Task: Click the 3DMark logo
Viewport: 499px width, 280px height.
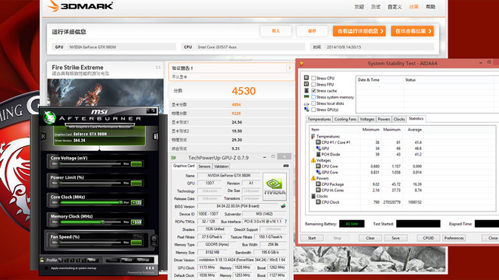Action: (x=80, y=5)
